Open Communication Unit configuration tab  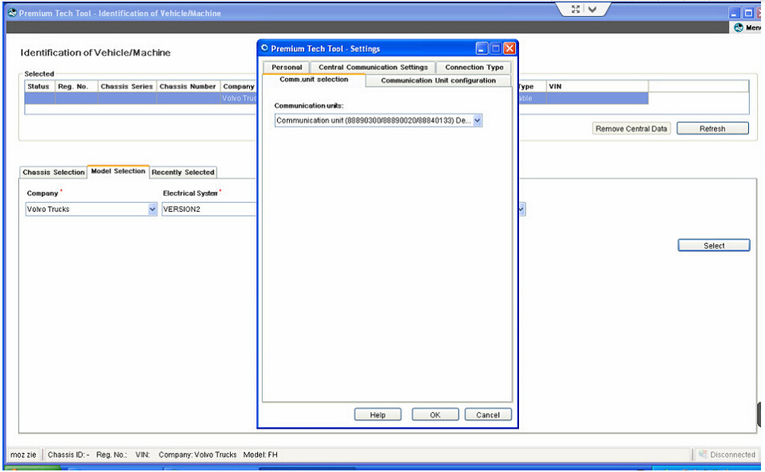438,81
